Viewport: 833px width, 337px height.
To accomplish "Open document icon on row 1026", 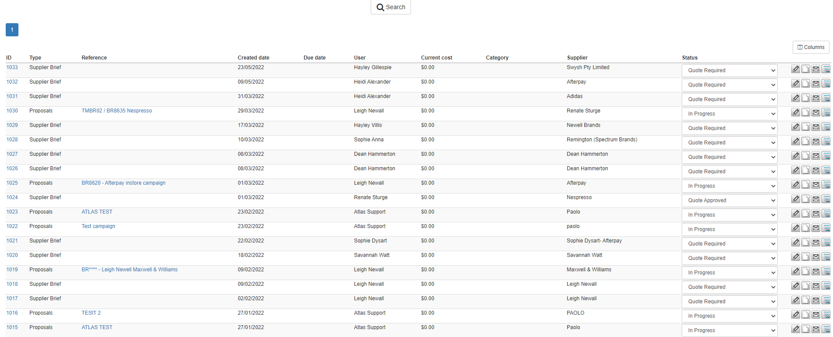I will 806,170.
